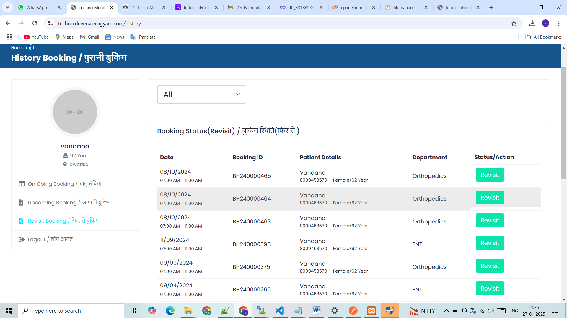Click the volume icon in system tray
Image resolution: width=567 pixels, height=318 pixels.
click(x=491, y=311)
